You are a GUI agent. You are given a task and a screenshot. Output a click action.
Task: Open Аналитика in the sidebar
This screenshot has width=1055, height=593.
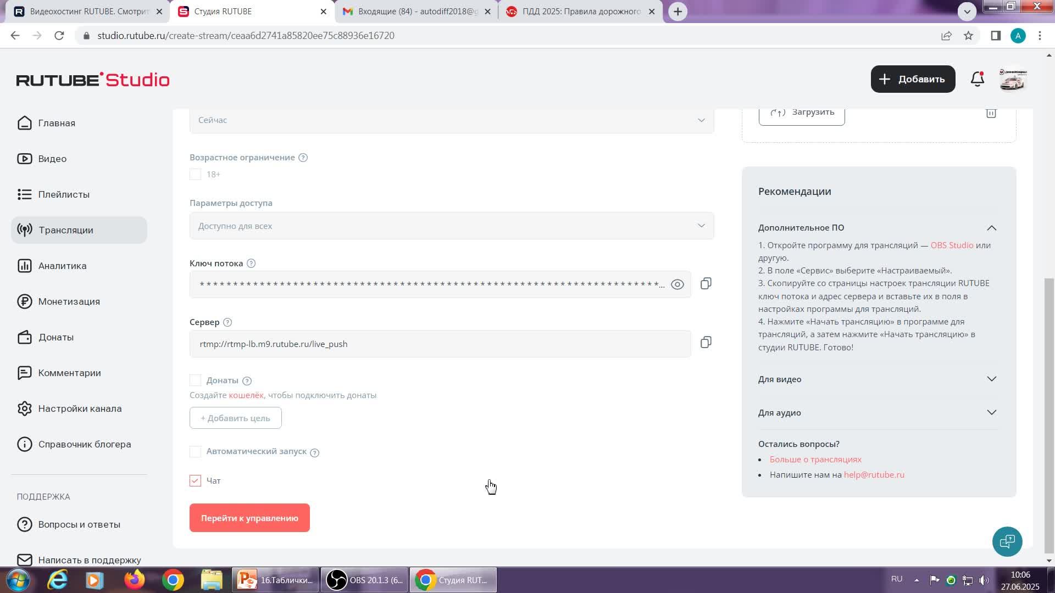click(62, 266)
